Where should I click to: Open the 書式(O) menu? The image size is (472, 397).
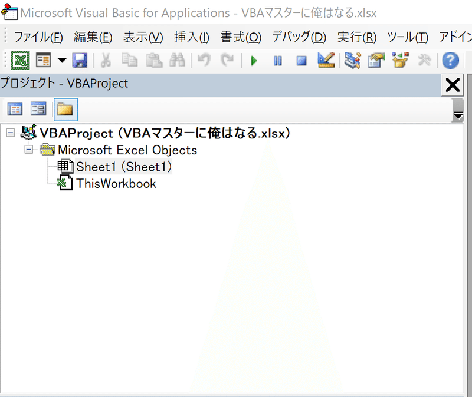241,37
